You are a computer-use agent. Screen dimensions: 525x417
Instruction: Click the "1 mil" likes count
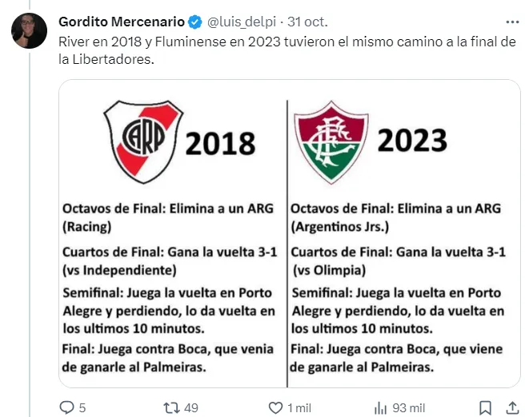click(299, 407)
